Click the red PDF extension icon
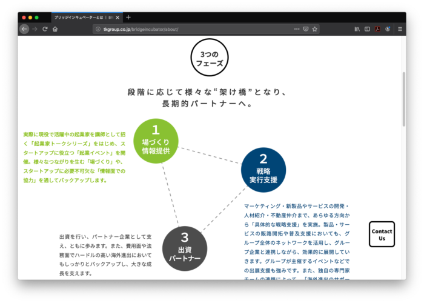The width and height of the screenshot is (424, 303). [377, 29]
